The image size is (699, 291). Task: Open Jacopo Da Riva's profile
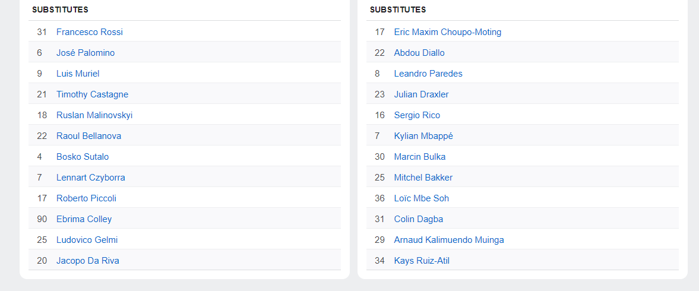[87, 261]
